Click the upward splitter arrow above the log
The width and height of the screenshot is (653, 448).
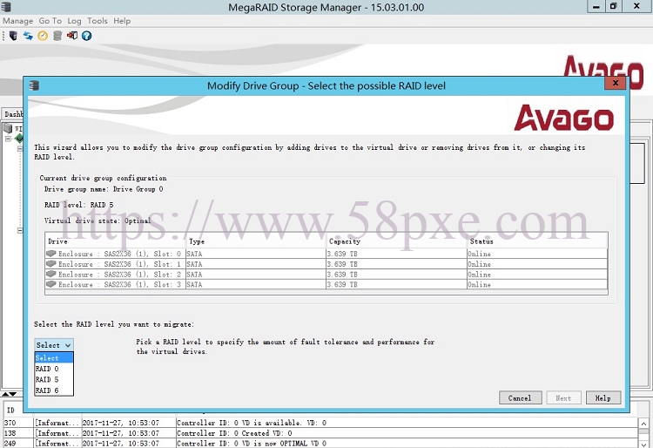click(5, 394)
